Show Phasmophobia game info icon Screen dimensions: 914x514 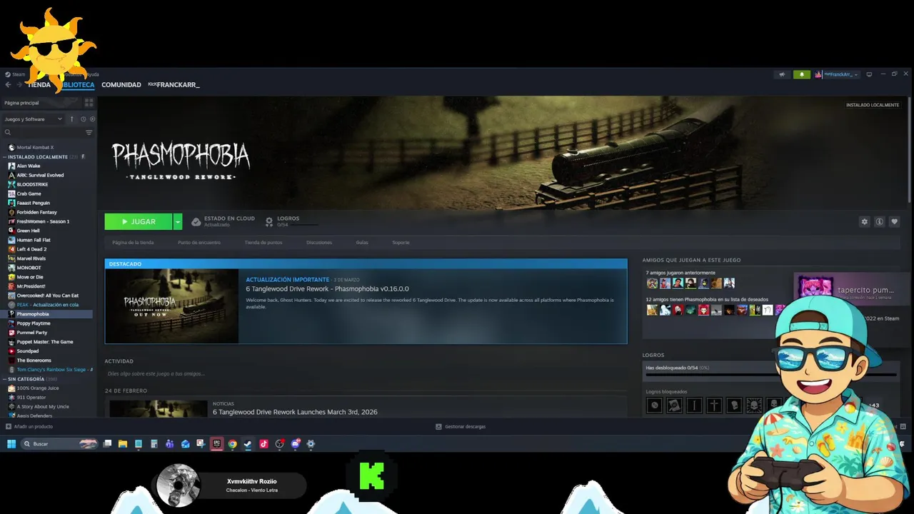point(879,221)
